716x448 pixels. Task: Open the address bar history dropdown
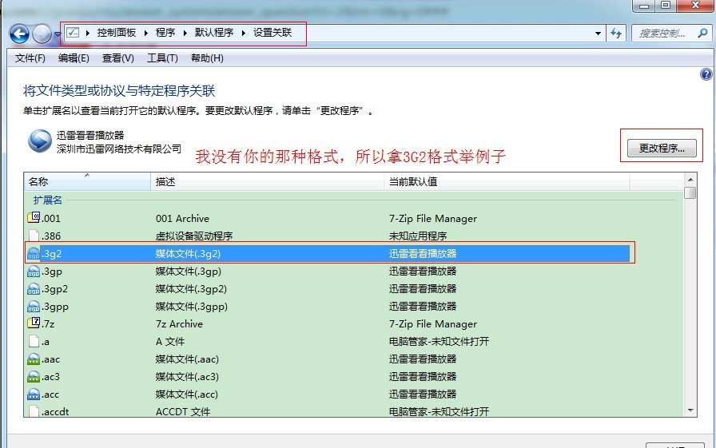pyautogui.click(x=598, y=34)
